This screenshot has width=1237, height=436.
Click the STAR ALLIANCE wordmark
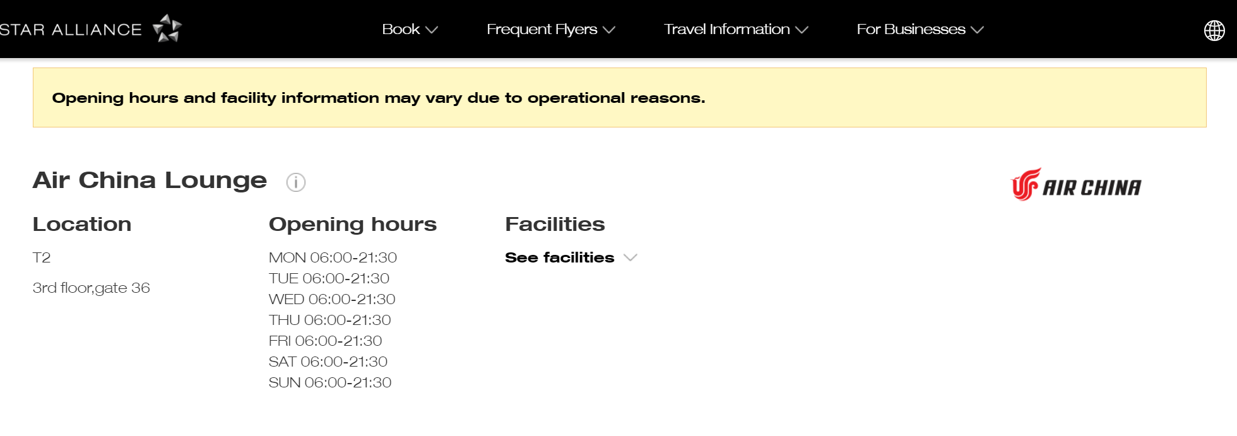coord(71,30)
